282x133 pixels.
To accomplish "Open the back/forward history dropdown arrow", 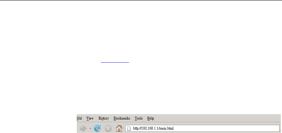I will pos(90,129).
